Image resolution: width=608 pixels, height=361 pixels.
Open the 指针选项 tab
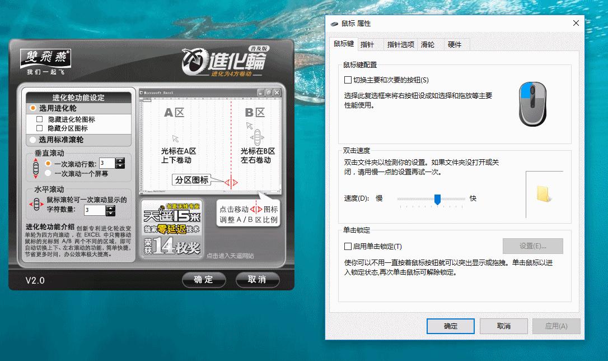pos(401,44)
